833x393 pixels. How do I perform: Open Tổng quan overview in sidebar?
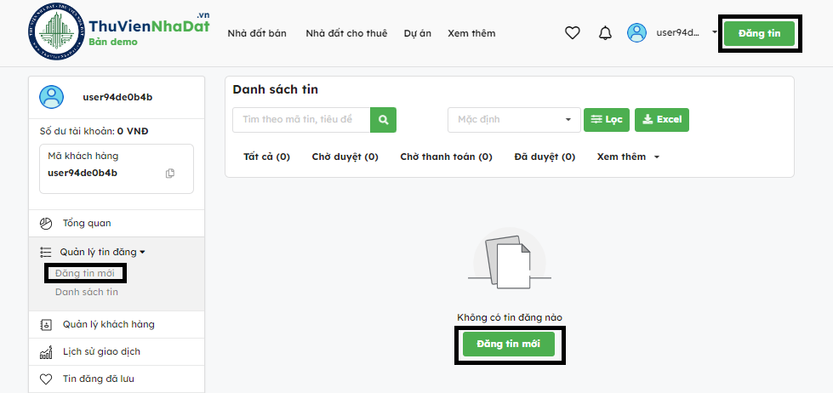[86, 224]
